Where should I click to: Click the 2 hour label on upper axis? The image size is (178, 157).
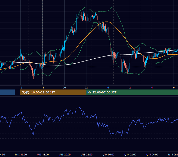[x=130, y=88]
